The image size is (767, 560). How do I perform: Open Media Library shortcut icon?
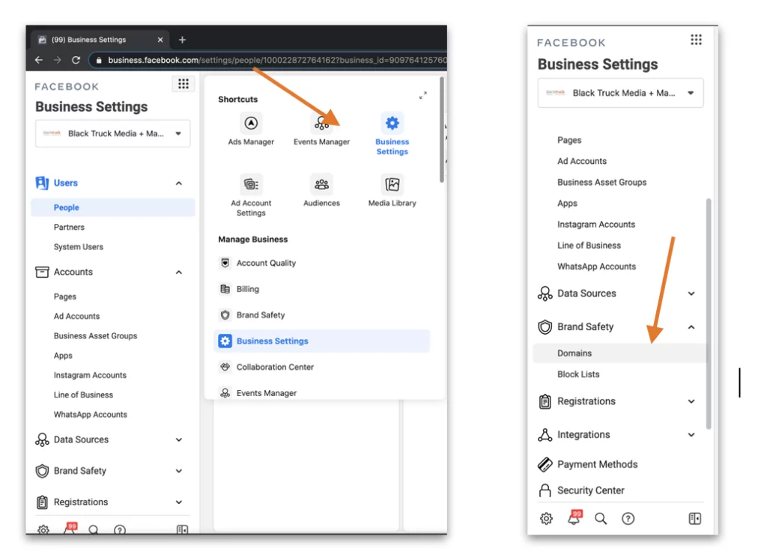(x=392, y=184)
